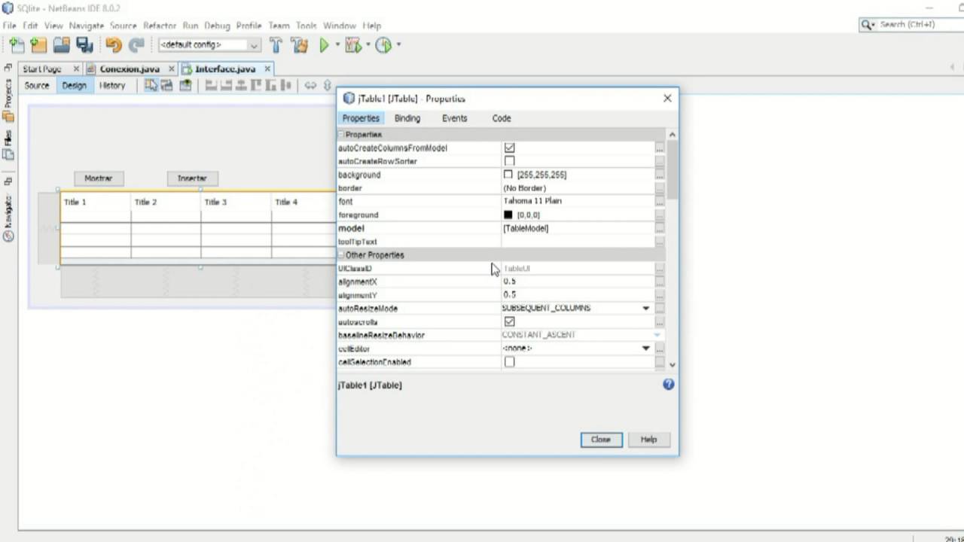Collapse the Other Properties section

[341, 255]
